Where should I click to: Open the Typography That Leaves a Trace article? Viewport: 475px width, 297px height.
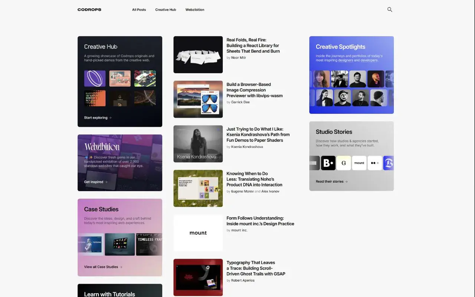256,268
